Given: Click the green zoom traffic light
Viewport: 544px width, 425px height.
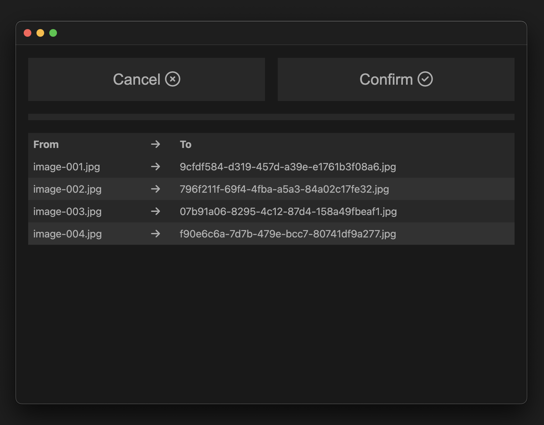Looking at the screenshot, I should [x=53, y=33].
